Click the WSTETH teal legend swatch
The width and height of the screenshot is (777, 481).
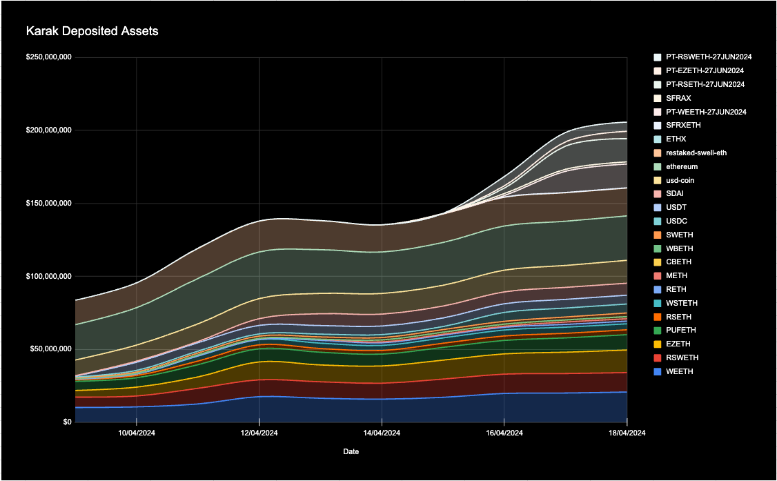(658, 304)
